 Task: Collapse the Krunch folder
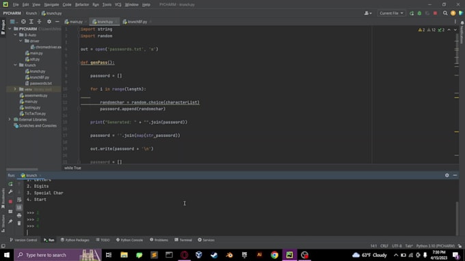15,65
